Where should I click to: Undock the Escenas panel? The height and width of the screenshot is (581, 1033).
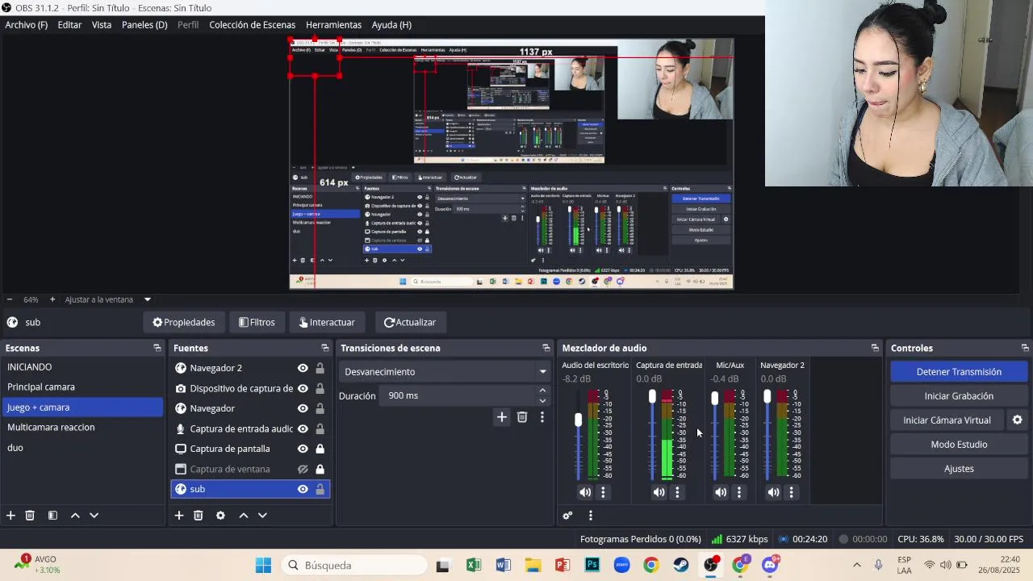click(157, 348)
